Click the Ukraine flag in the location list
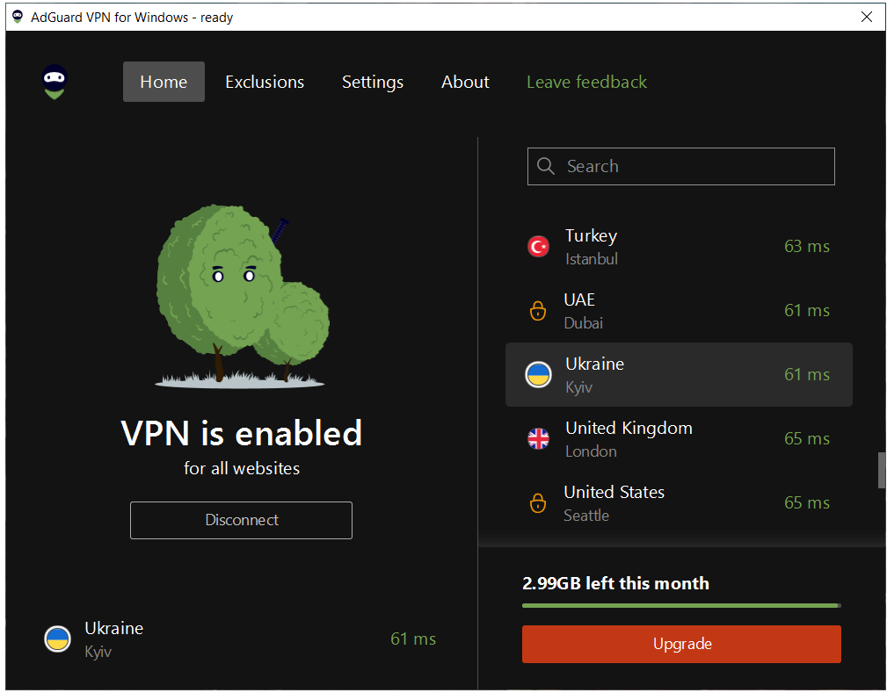 pyautogui.click(x=538, y=374)
